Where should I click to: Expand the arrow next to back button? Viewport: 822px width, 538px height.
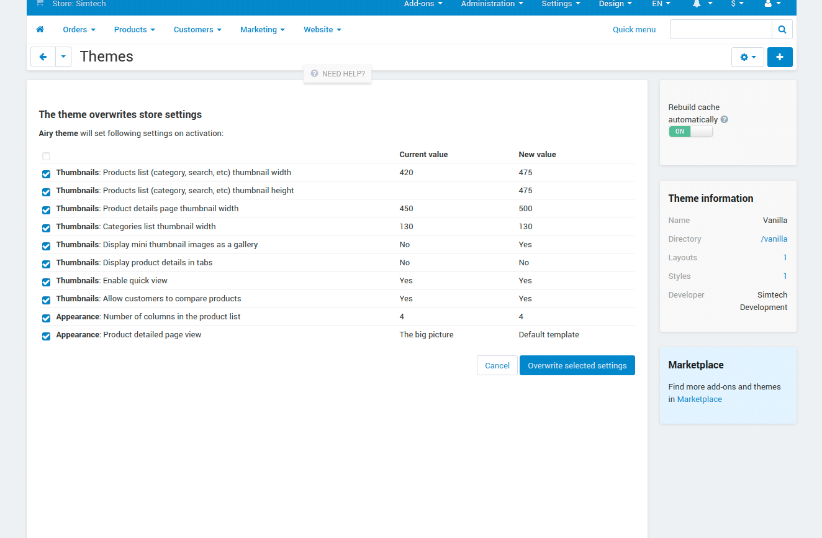(63, 57)
